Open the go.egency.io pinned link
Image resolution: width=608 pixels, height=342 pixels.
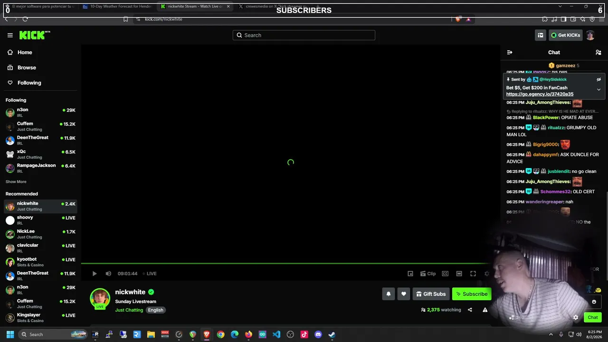tap(540, 94)
